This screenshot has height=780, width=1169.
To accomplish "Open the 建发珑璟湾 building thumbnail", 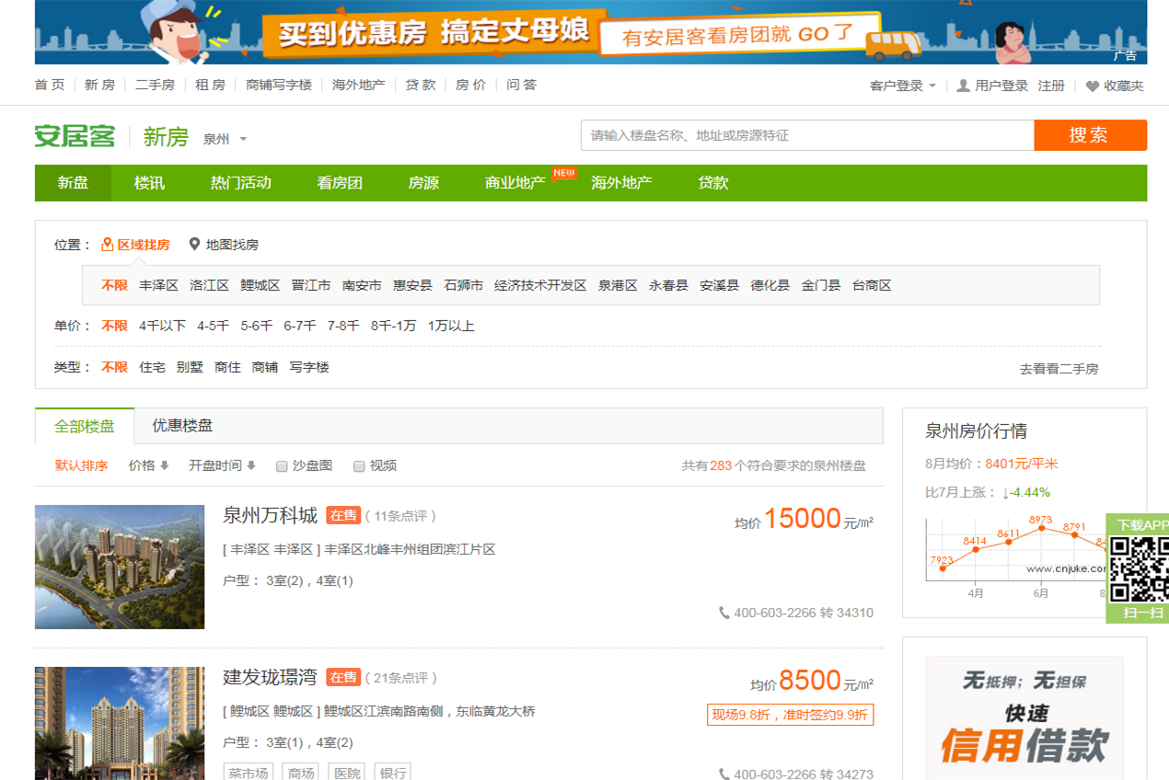I will (120, 723).
